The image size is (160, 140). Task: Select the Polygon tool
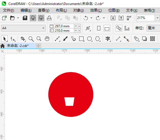coord(98,39)
